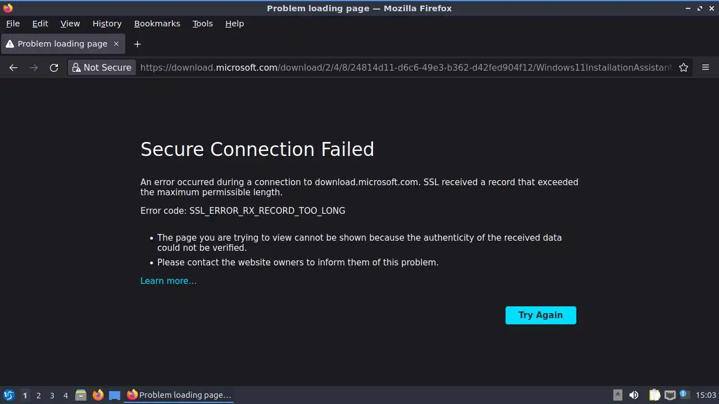Open the History menu

click(x=107, y=24)
